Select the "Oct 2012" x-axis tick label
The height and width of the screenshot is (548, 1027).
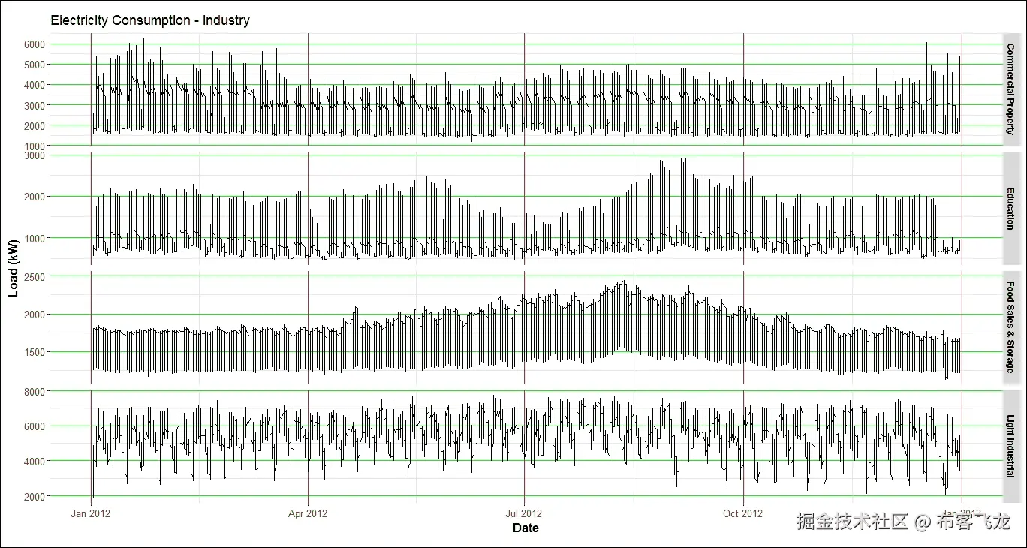point(742,513)
